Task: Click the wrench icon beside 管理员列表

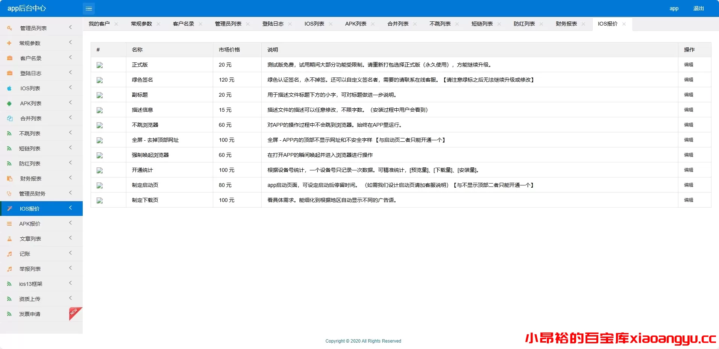Action: click(9, 28)
